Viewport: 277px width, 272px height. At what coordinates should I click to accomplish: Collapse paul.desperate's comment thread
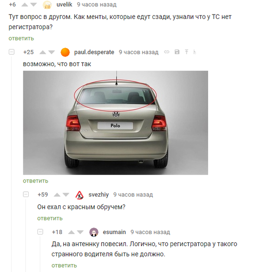tap(12, 52)
